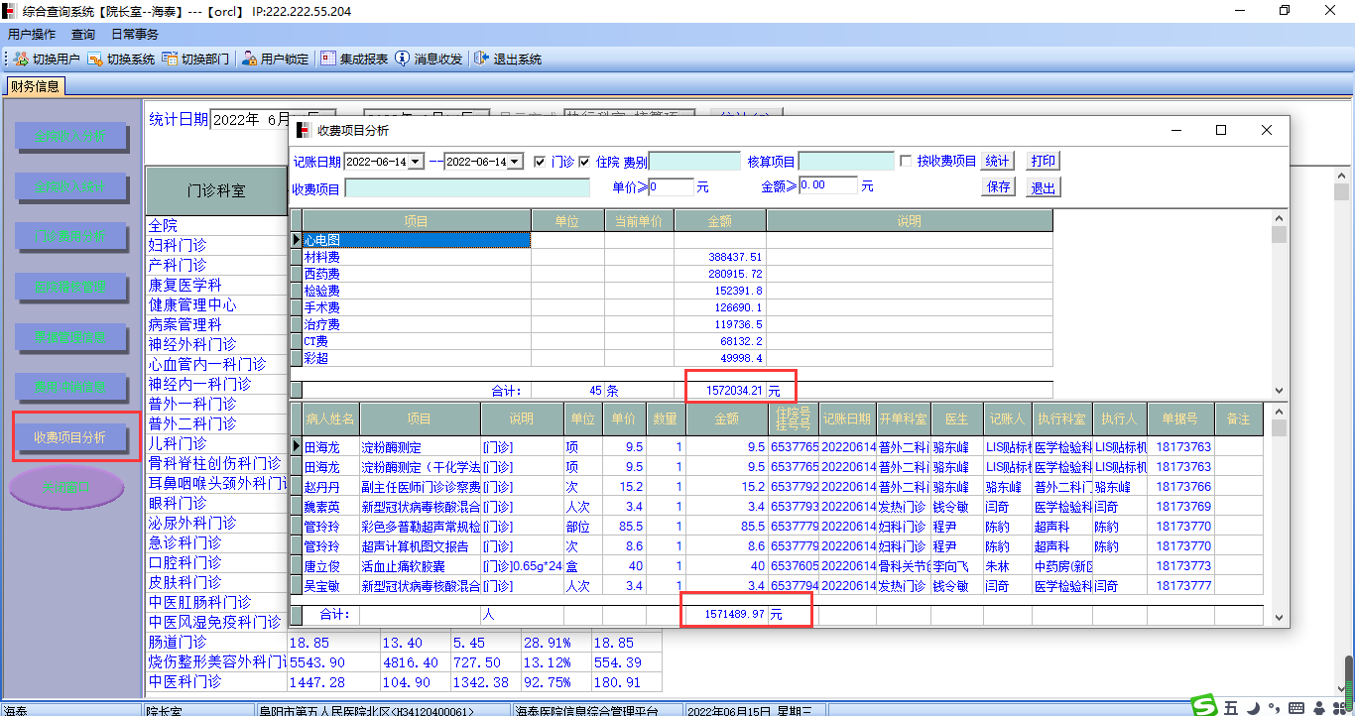Viewport: 1355px width, 716px height.
Task: Click patient 吴宝敏 in the detail grid
Action: [323, 586]
